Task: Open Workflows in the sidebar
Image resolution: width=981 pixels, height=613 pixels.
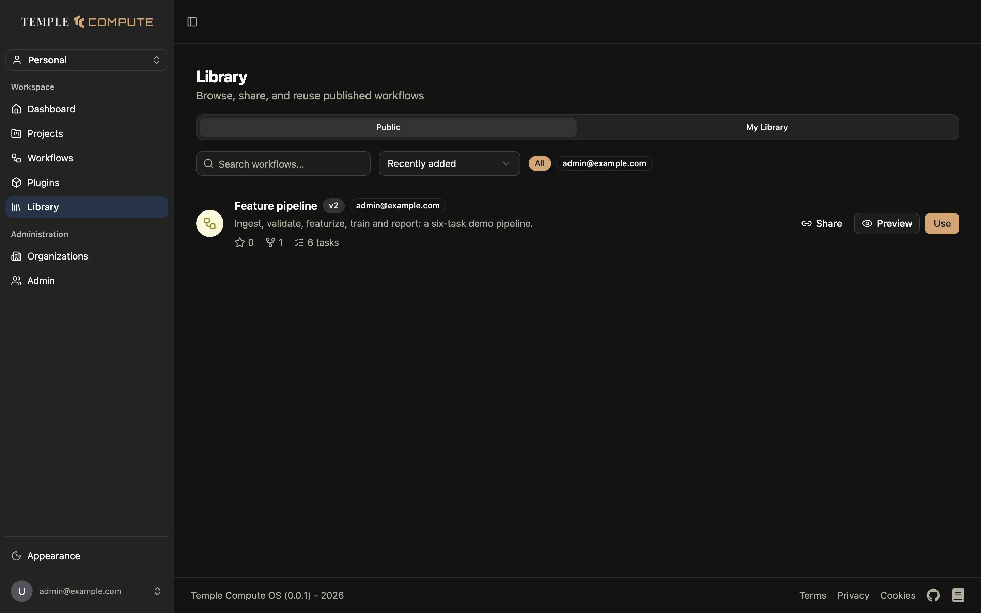Action: (x=87, y=158)
